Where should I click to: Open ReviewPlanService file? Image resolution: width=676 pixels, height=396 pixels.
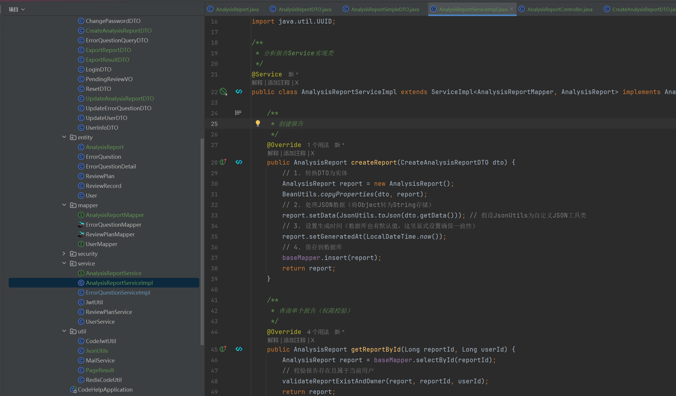[x=109, y=312]
